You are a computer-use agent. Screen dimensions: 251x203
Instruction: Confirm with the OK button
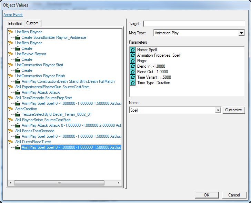[207, 195]
